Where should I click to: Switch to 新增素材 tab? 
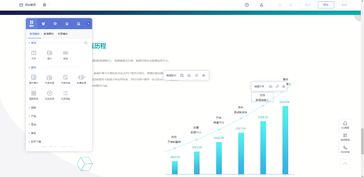tap(49, 34)
